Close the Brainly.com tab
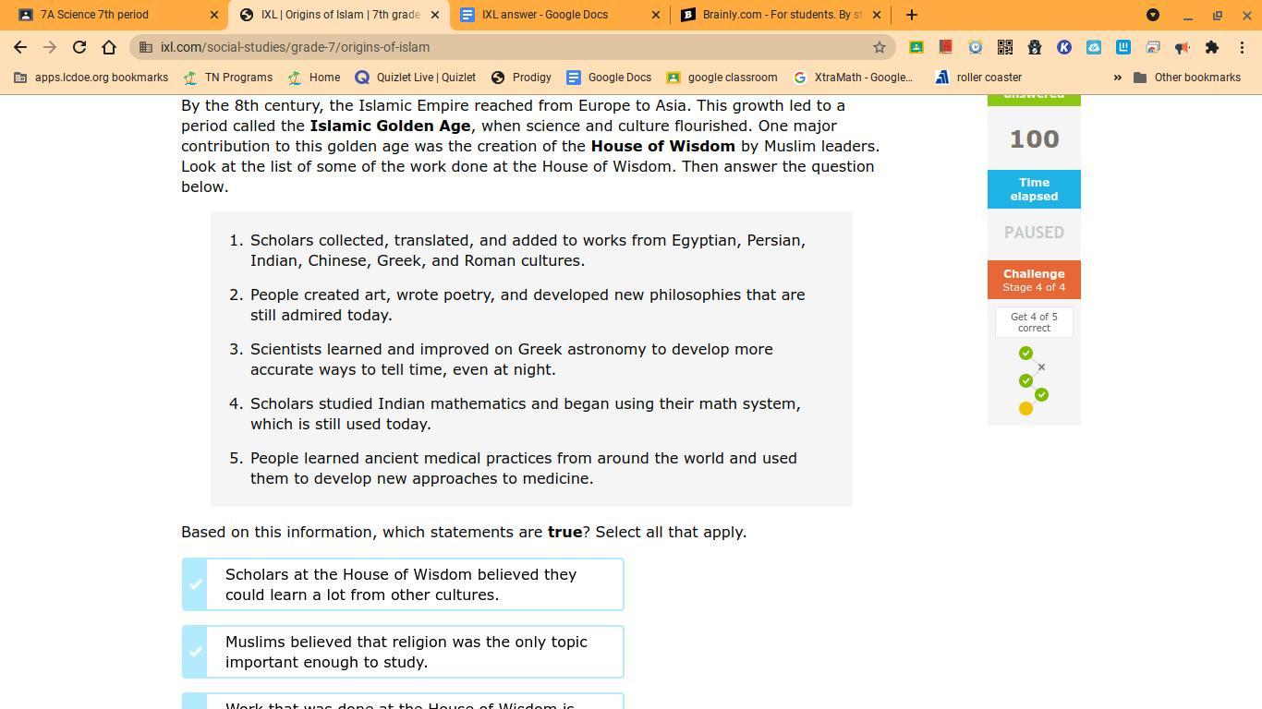Viewport: 1262px width, 709px height. coord(877,15)
